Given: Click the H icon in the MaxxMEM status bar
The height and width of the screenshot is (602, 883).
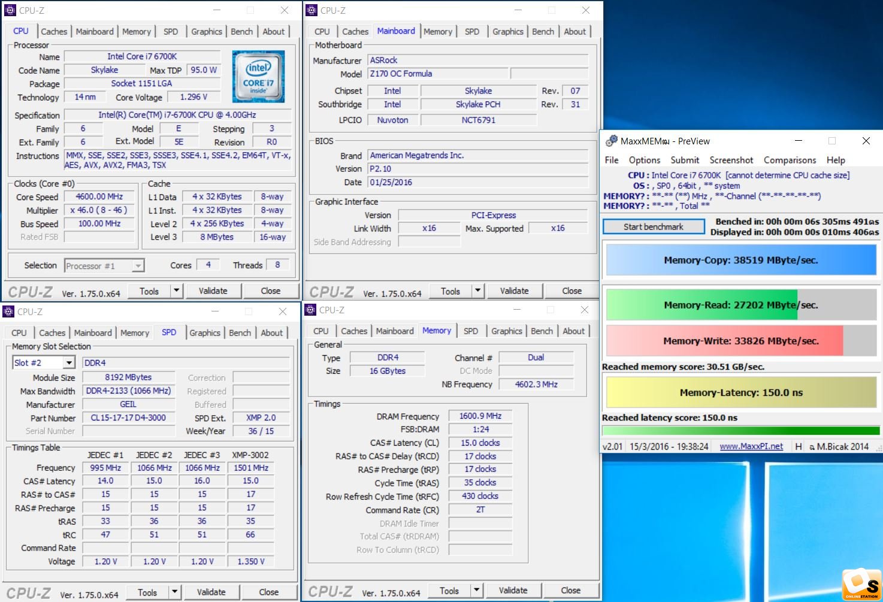Looking at the screenshot, I should pyautogui.click(x=799, y=446).
